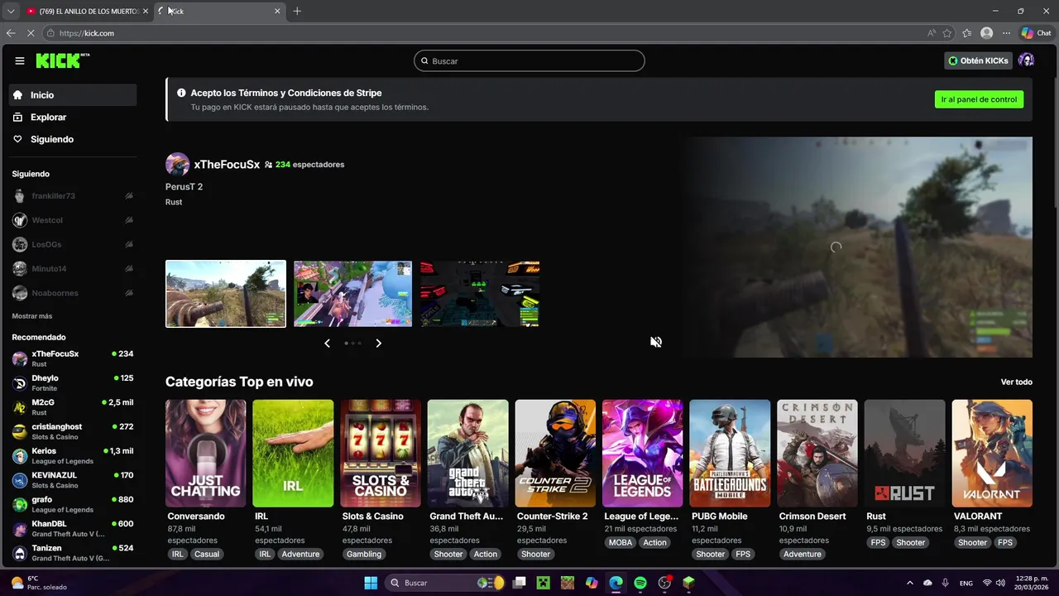Open the tab actions menu dropdown

point(11,11)
